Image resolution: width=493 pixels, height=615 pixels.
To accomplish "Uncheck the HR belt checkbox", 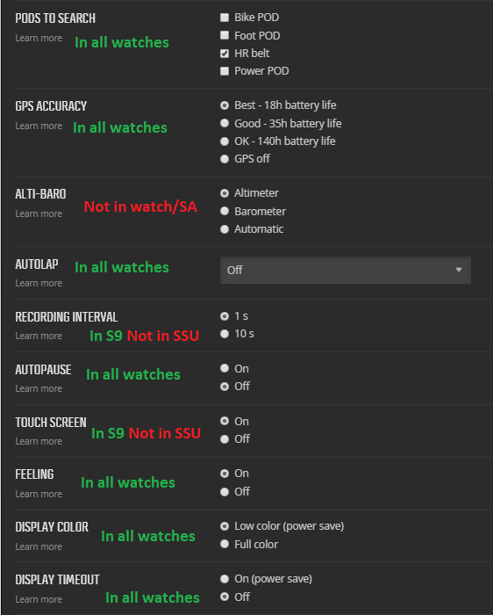I will tap(225, 54).
